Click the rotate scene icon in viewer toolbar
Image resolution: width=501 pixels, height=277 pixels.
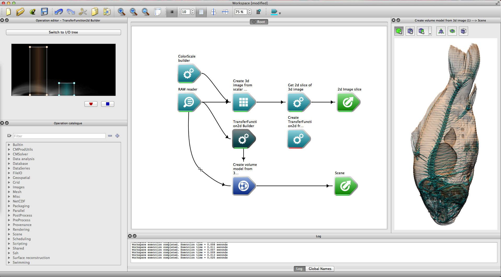(x=452, y=31)
